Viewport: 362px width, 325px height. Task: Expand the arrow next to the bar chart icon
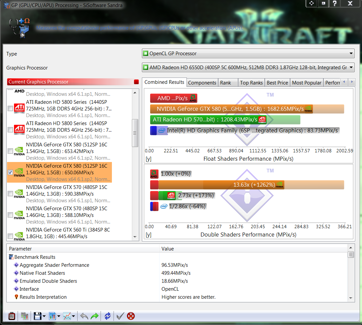pos(59,316)
